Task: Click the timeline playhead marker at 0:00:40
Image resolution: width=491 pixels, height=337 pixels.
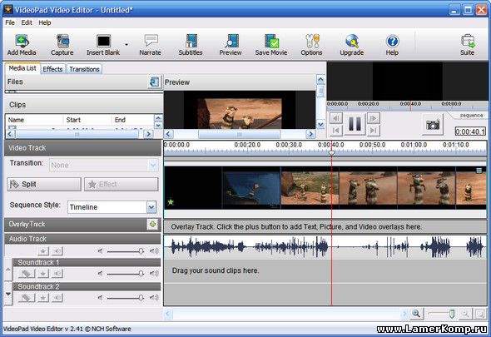Action: point(331,152)
